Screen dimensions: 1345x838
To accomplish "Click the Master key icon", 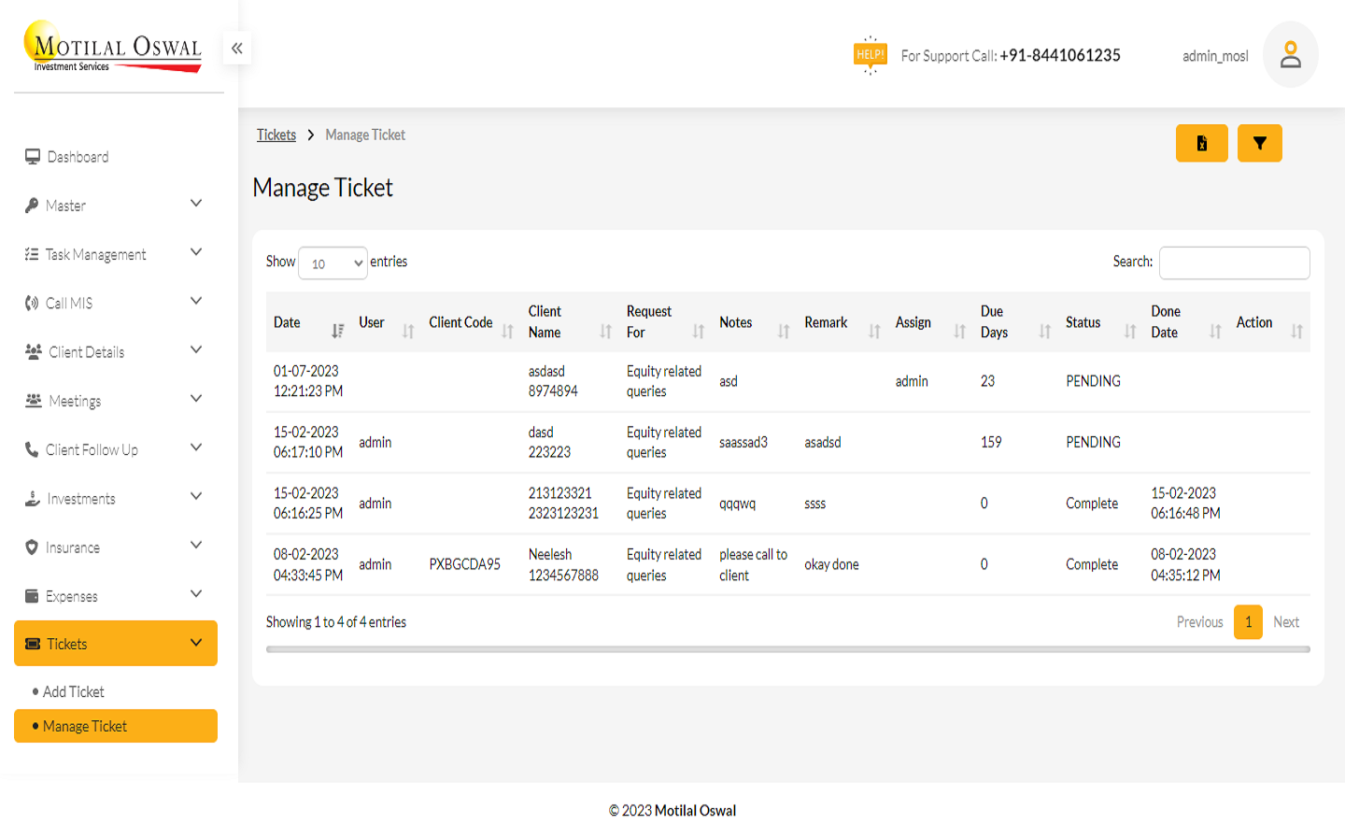I will point(32,206).
